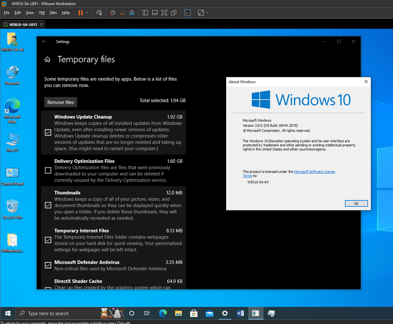The height and width of the screenshot is (324, 393).
Task: Uncheck Windows Update Cleanup
Action: click(x=48, y=132)
